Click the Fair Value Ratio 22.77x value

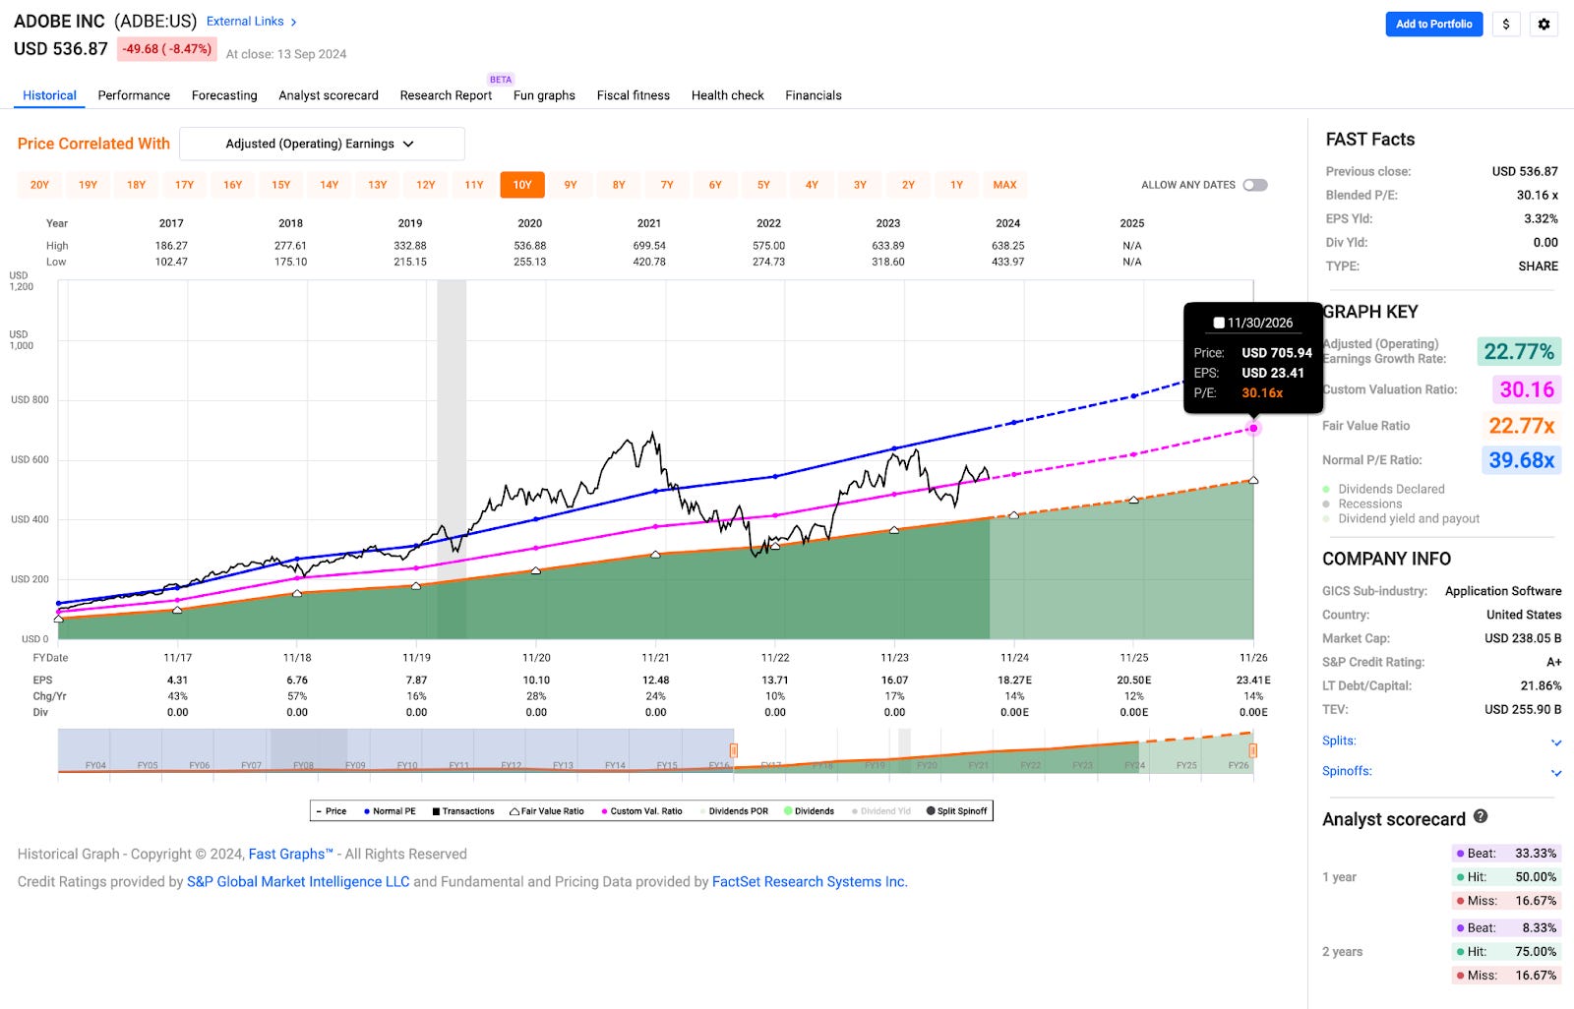[x=1522, y=426]
